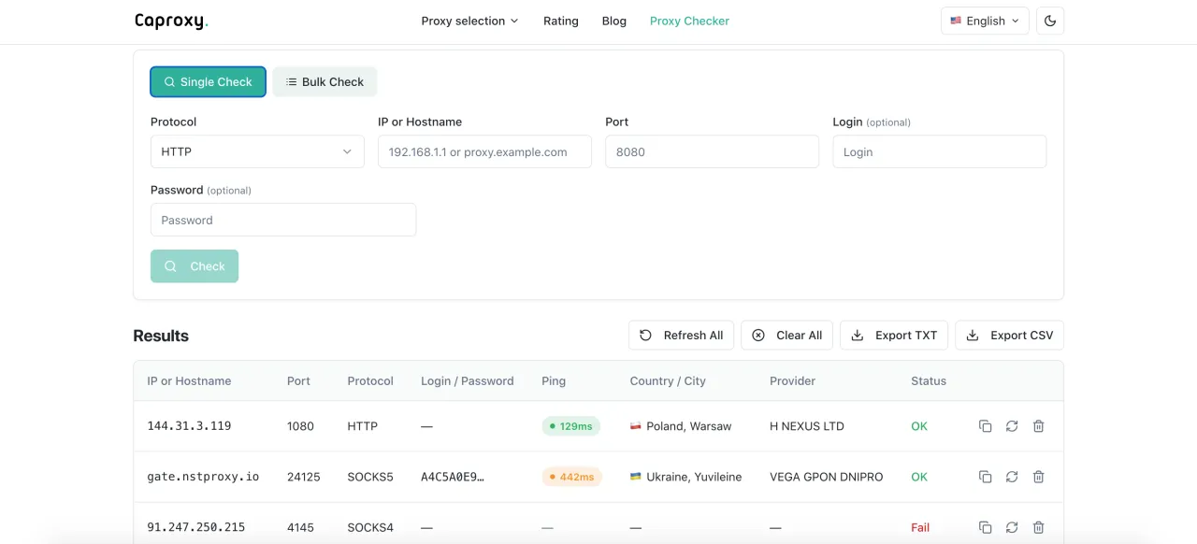The width and height of the screenshot is (1197, 544).
Task: Delete the 144.31.3.119 proxy row
Action: coord(1038,426)
